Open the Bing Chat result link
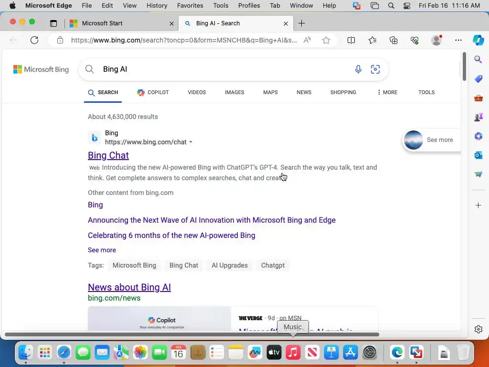 pos(108,155)
